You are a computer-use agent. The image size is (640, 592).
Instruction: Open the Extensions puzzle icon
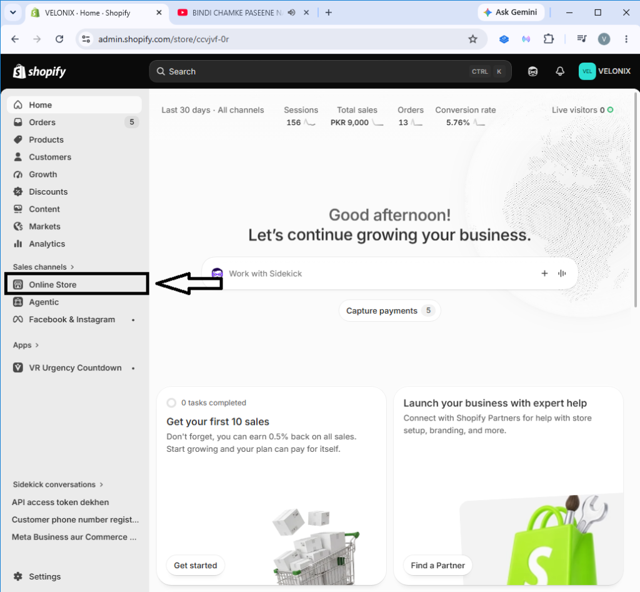[549, 39]
